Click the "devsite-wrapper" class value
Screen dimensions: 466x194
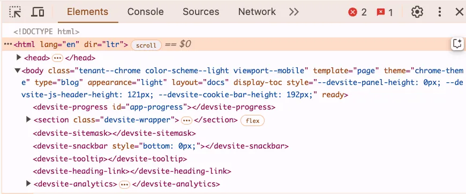137,120
